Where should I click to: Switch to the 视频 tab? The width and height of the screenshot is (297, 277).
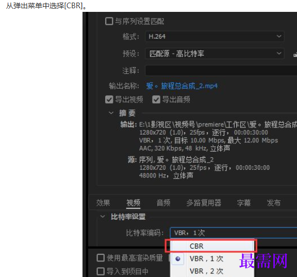click(x=134, y=203)
